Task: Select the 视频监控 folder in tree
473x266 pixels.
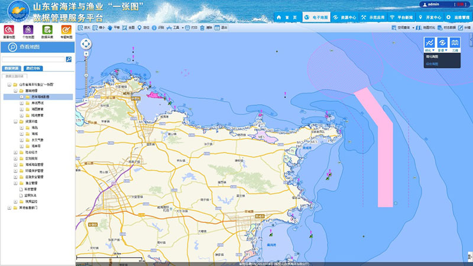Action: click(x=28, y=202)
